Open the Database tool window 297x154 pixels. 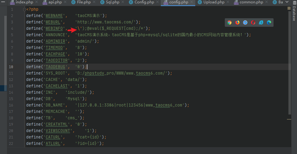pos(294,11)
